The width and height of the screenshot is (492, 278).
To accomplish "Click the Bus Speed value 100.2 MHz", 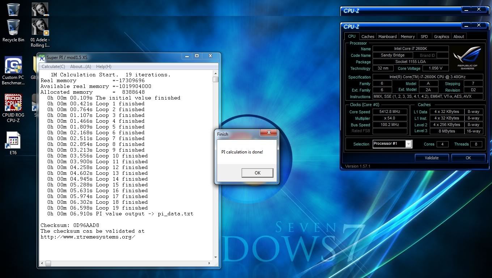I will 389,125.
